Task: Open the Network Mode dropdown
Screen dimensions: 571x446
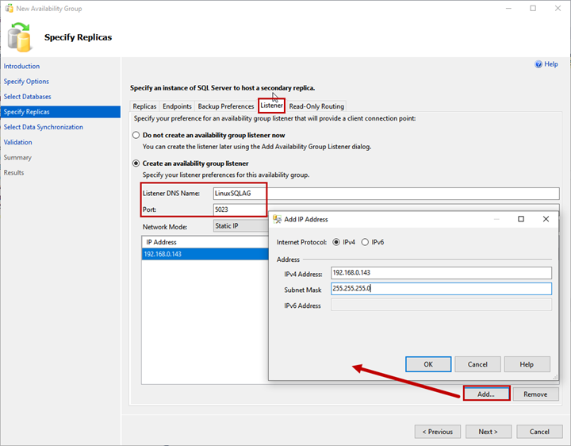Action: point(241,226)
